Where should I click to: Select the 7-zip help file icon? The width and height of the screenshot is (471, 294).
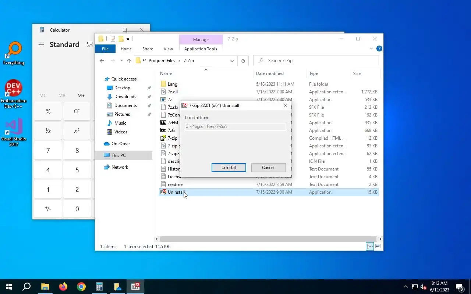coord(163,138)
